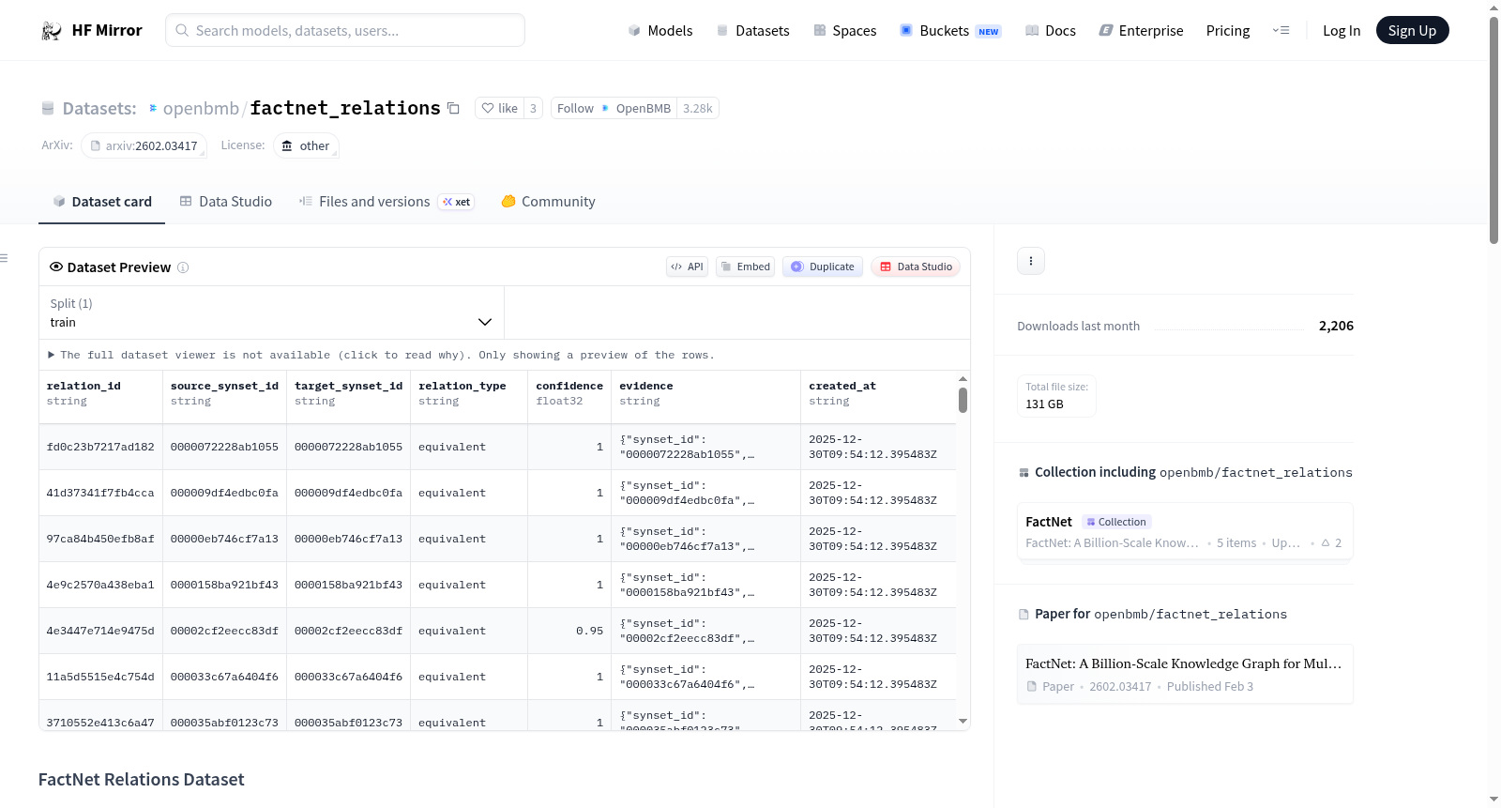Select relation_id cell 41d37341f7fb4cca
This screenshot has height=808, width=1501.
coord(100,493)
